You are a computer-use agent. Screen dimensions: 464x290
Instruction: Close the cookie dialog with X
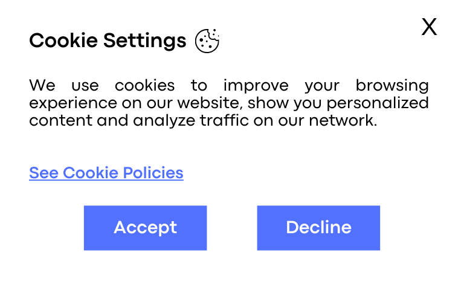pos(429,27)
